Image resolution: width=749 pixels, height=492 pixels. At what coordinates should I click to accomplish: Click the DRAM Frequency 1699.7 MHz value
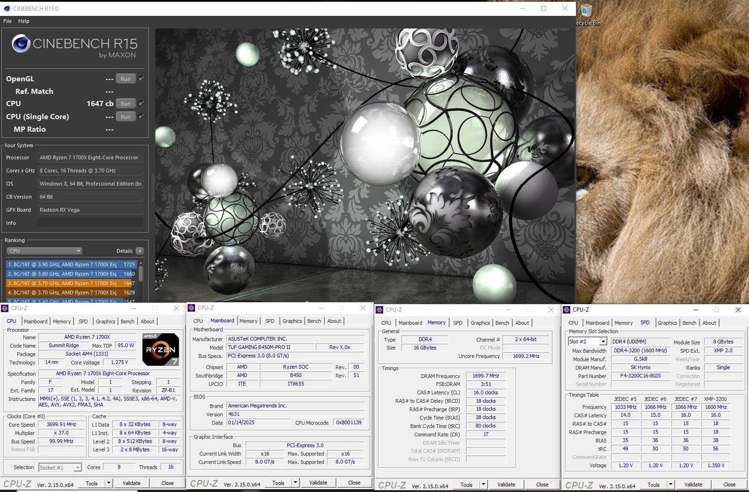pos(486,376)
